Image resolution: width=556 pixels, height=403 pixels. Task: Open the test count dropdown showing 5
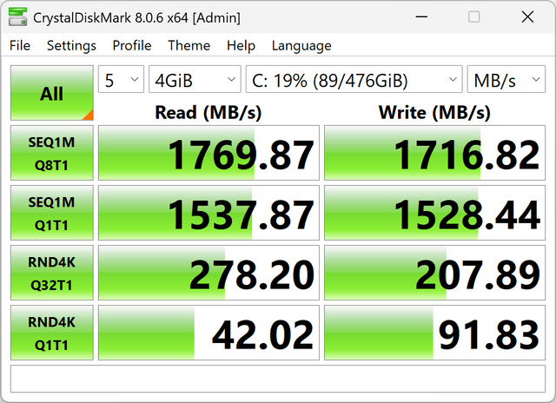pos(121,79)
